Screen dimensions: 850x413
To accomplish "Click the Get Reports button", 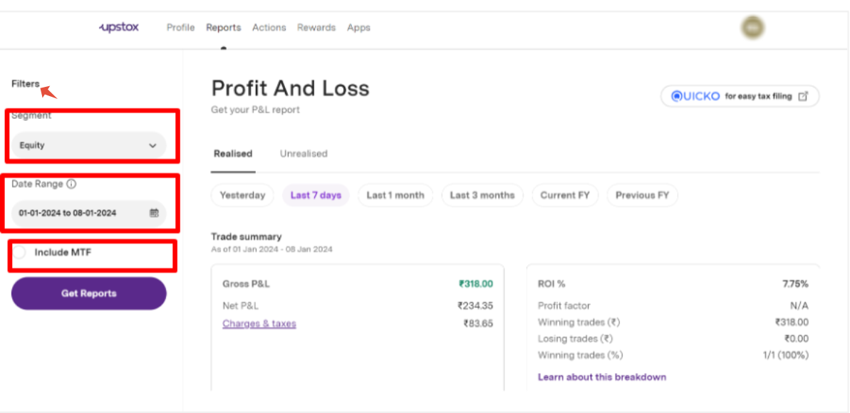I will [x=89, y=294].
